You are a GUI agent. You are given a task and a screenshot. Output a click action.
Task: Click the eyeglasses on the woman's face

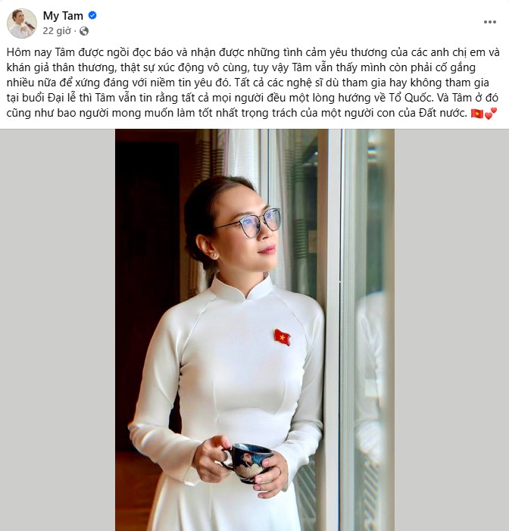(x=251, y=222)
